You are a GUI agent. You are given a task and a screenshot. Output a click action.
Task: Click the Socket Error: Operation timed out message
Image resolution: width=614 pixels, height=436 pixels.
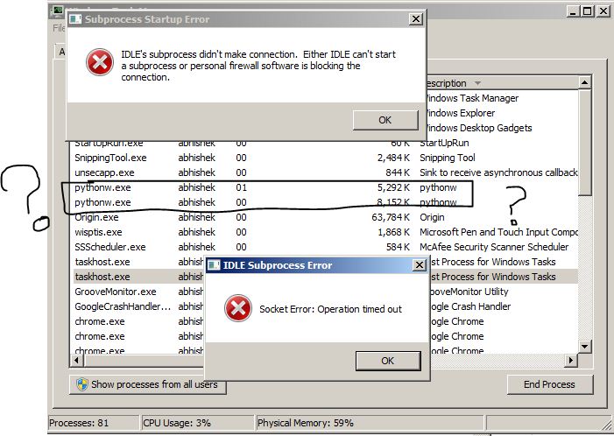[330, 309]
